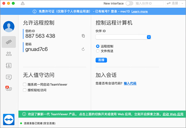Toggle the New interface switch
This screenshot has height=128, width=186.
point(129,3)
